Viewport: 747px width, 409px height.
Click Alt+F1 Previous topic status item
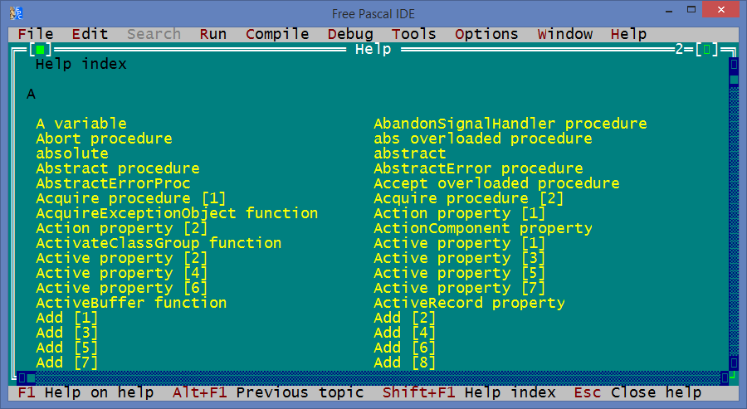point(268,392)
